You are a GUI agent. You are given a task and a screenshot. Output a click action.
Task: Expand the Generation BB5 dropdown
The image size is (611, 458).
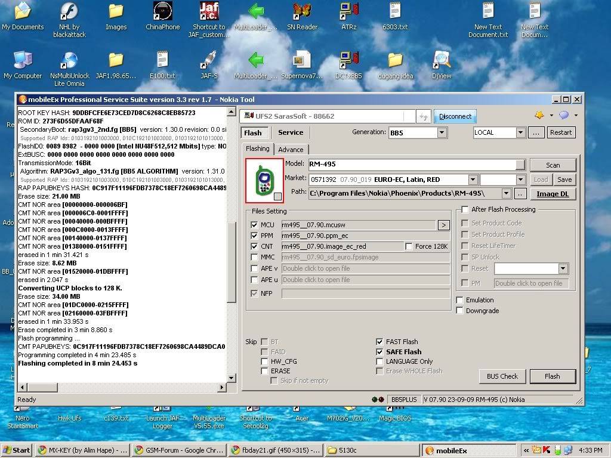(x=442, y=133)
